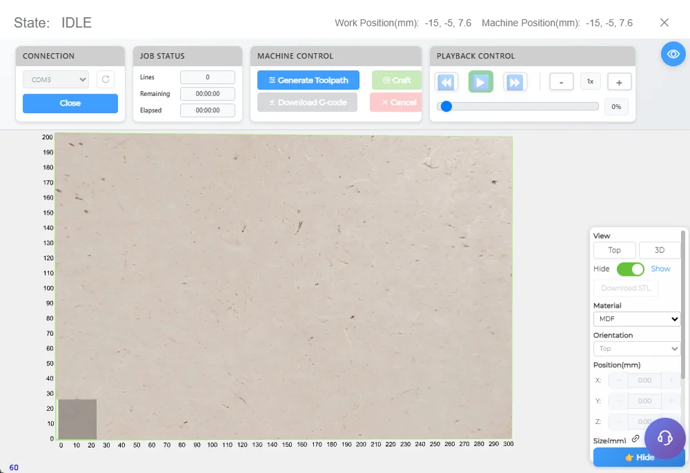
Task: Click the Lines count field
Action: (x=208, y=77)
